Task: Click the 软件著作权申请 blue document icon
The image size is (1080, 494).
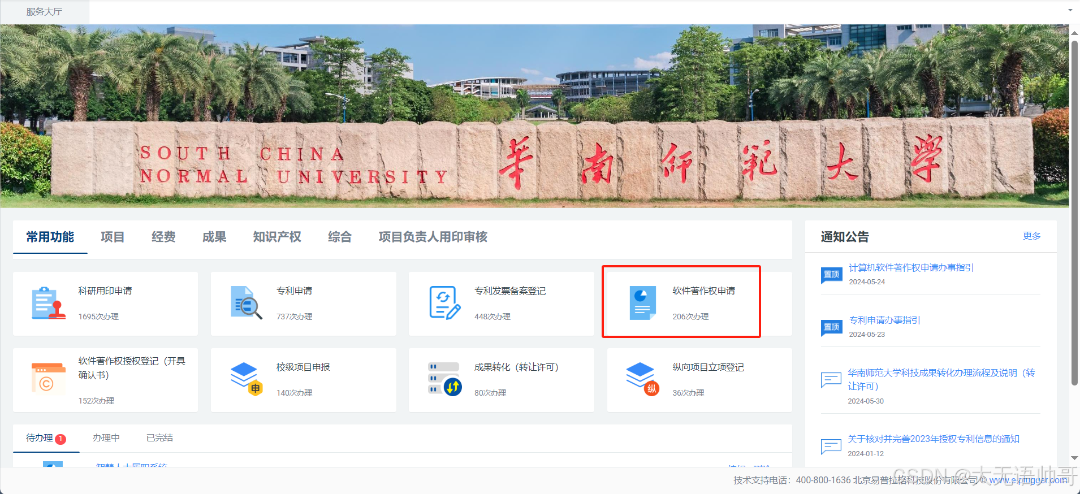Action: [x=643, y=303]
